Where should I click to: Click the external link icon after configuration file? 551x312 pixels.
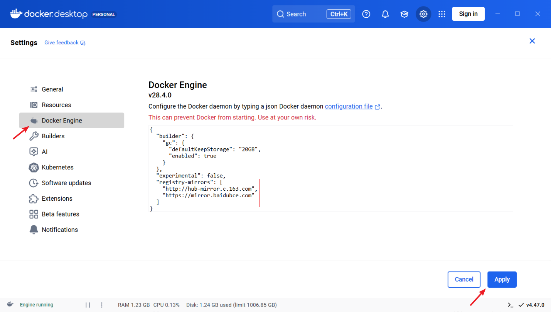coord(377,107)
